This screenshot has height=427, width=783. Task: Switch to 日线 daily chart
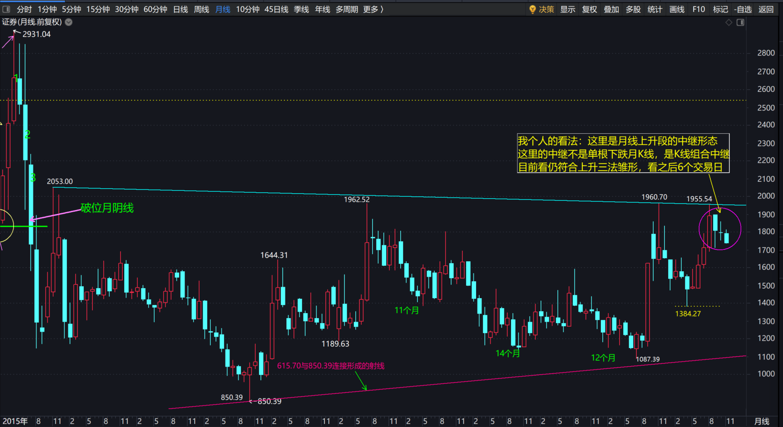click(180, 9)
